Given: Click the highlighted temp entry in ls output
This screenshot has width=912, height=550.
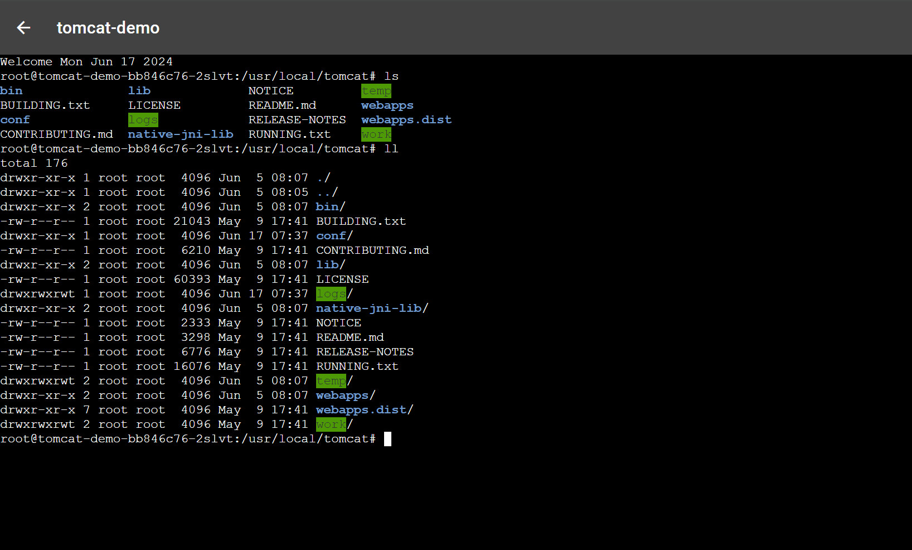Looking at the screenshot, I should 376,91.
